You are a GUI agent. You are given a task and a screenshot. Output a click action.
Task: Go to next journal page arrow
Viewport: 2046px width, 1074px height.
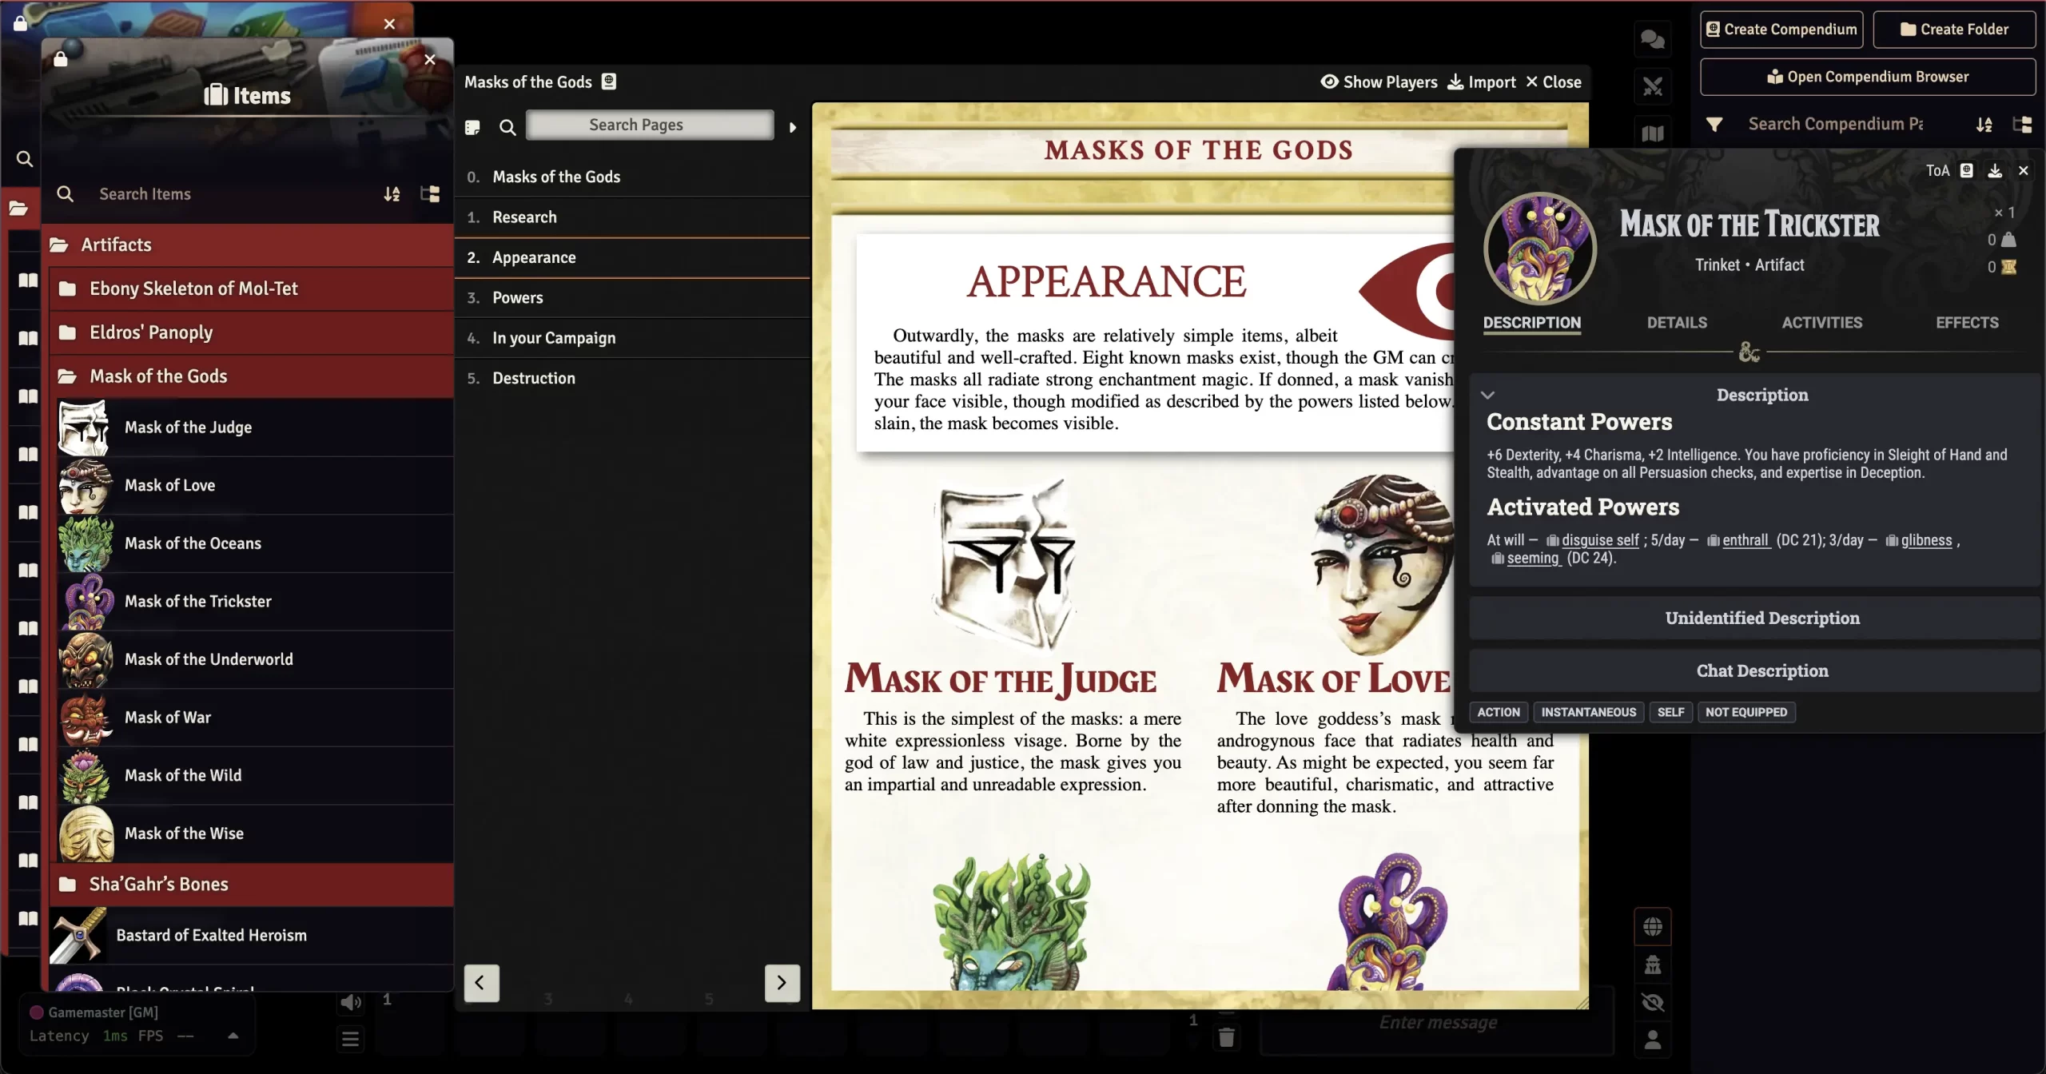point(782,983)
